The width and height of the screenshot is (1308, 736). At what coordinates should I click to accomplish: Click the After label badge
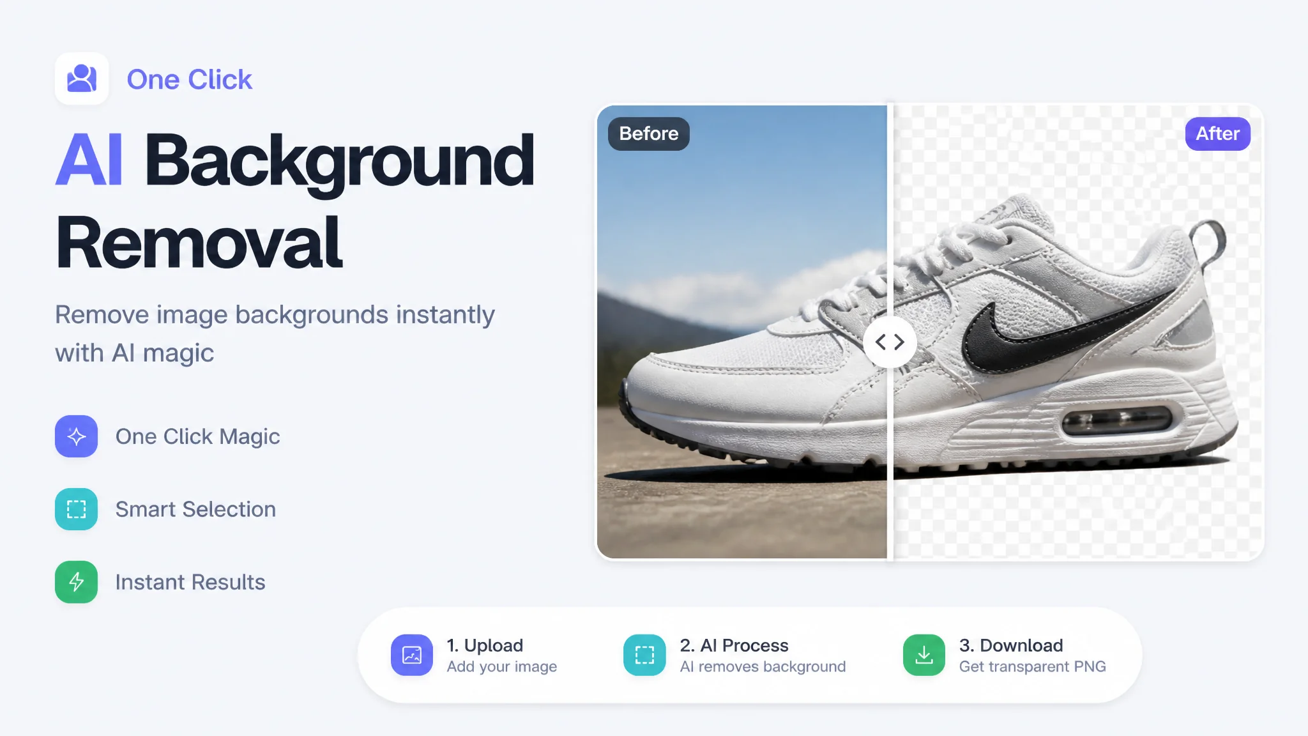[1217, 134]
